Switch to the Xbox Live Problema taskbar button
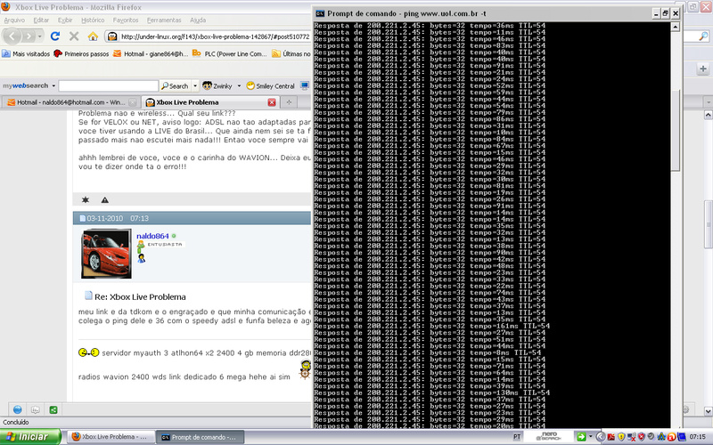This screenshot has height=445, width=713. (x=110, y=437)
